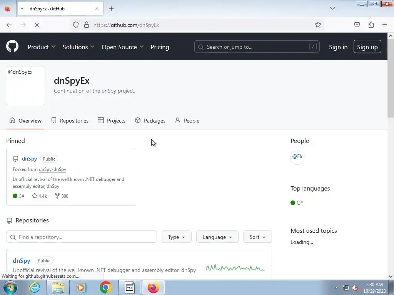
Task: Click the Sign up button
Action: pyautogui.click(x=367, y=46)
